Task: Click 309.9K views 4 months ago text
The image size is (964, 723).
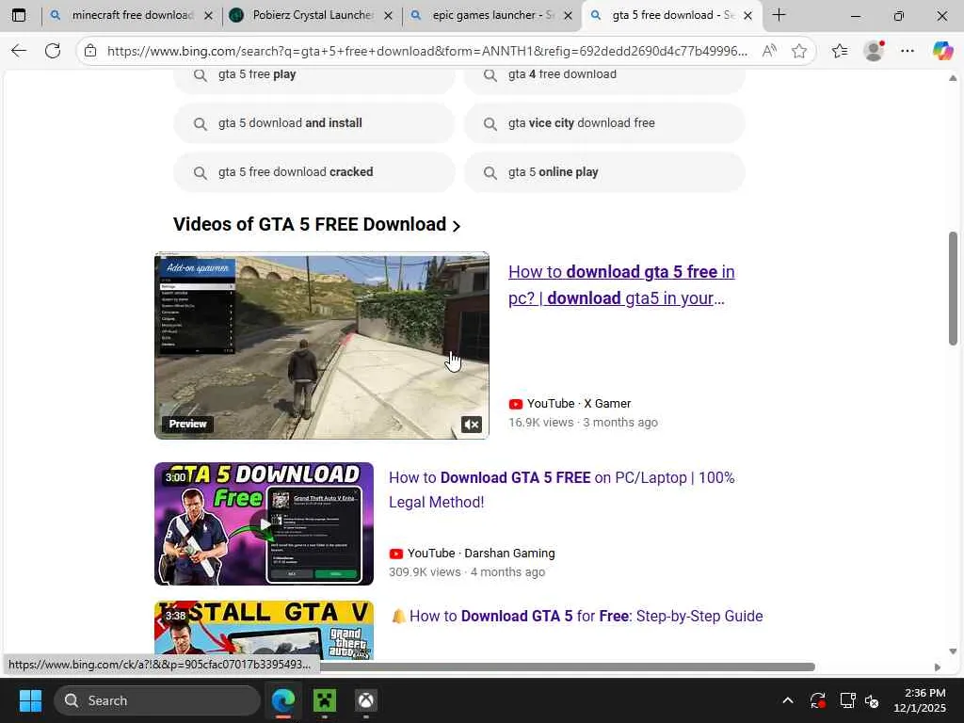Action: [x=467, y=571]
